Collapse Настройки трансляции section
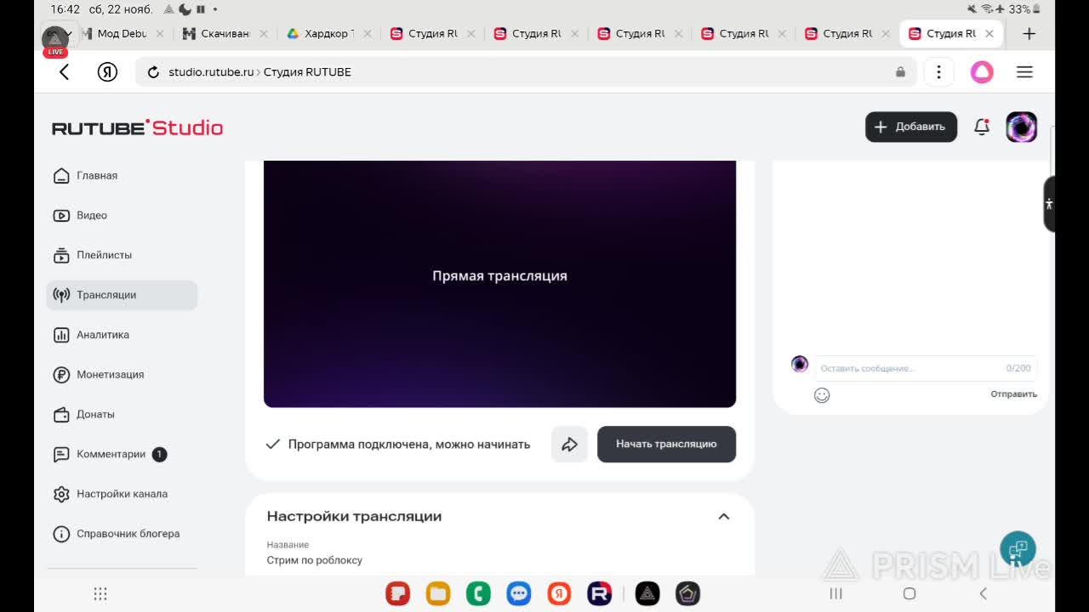Image resolution: width=1089 pixels, height=612 pixels. (x=724, y=517)
